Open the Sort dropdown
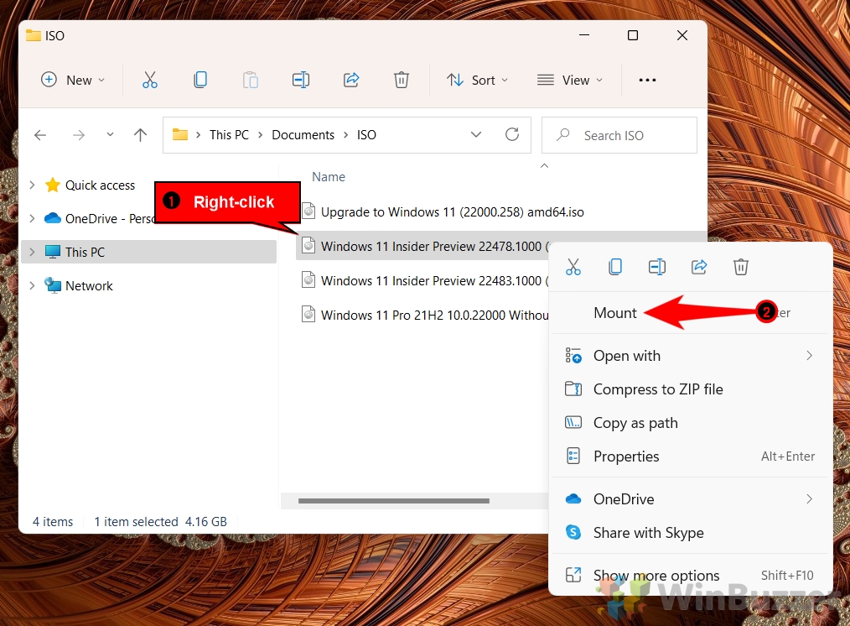 (x=478, y=80)
